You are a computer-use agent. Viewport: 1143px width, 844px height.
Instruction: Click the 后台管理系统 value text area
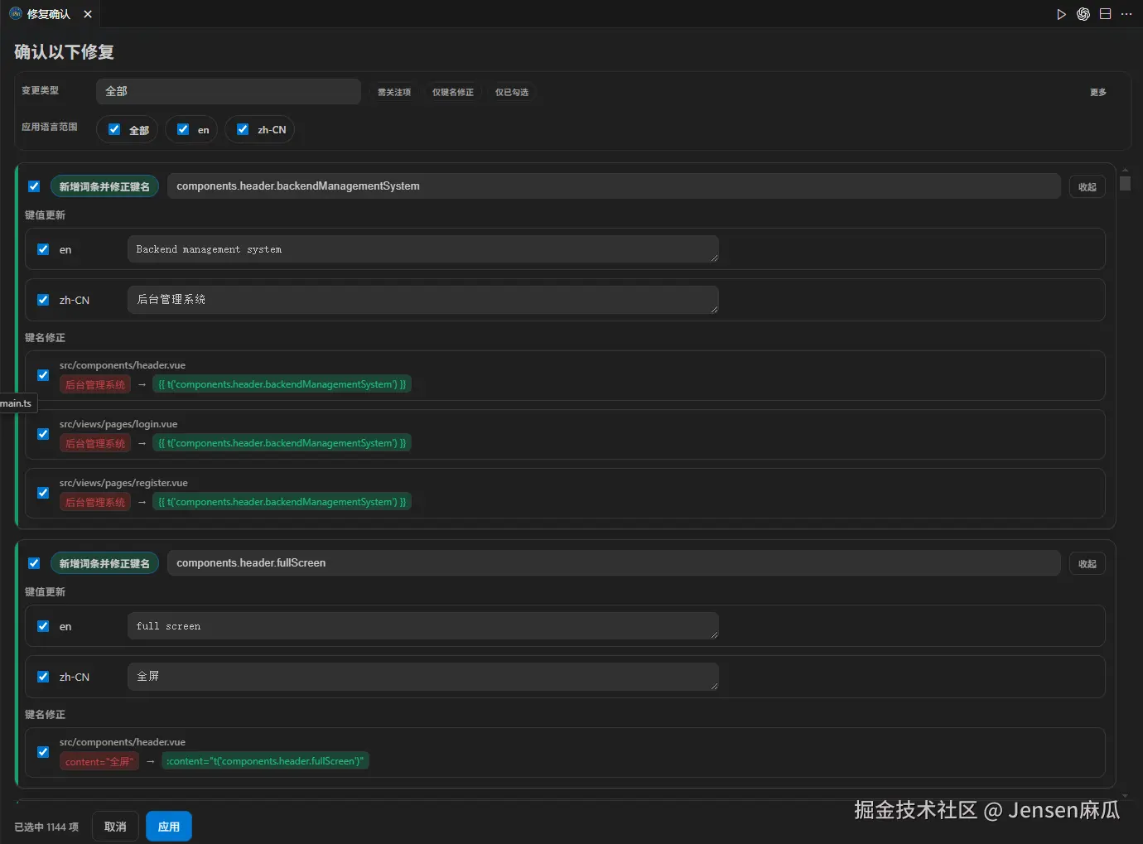point(422,300)
